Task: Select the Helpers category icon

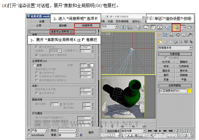Action: (x=181, y=42)
